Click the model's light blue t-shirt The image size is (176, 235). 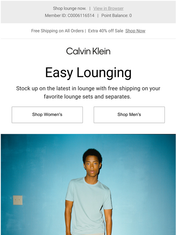tap(88, 207)
